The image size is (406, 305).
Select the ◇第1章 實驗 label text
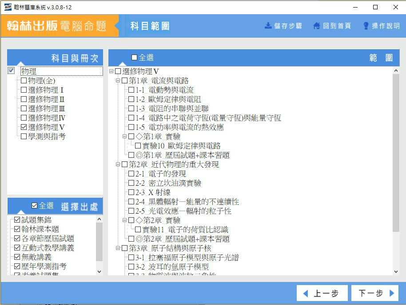click(x=158, y=136)
